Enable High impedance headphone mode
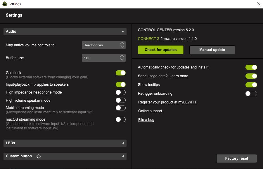 [120, 92]
